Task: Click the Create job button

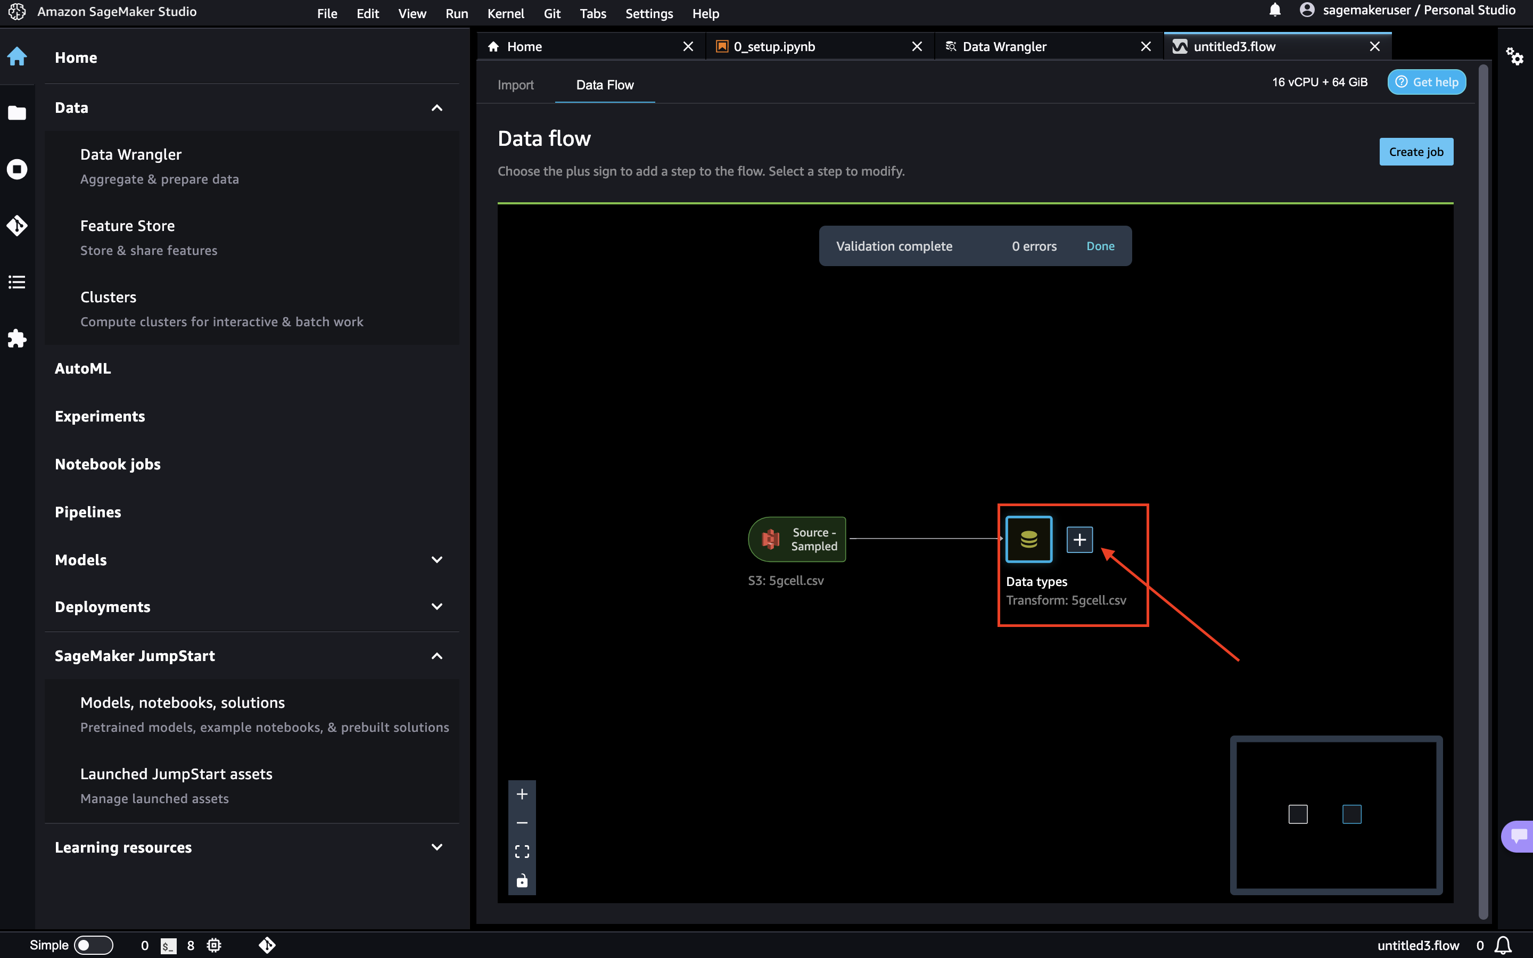Action: pos(1416,152)
